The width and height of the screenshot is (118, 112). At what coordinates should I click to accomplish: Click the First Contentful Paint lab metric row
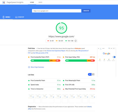tap(44, 81)
